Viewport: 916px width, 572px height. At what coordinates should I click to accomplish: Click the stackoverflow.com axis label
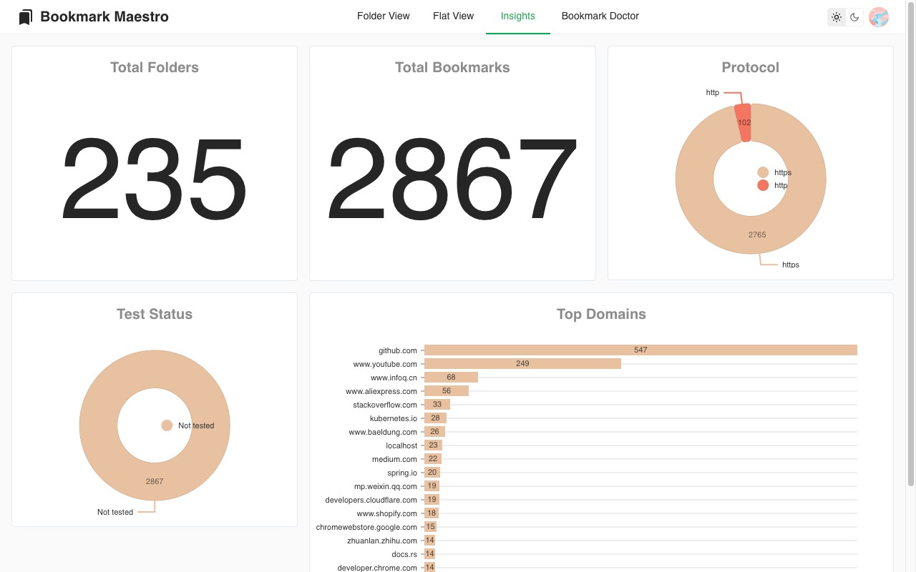tap(385, 405)
